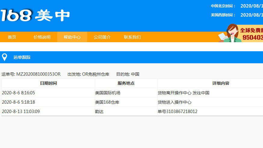Click the tracking number 单号3103867218012
This screenshot has width=263, height=148.
177,112
